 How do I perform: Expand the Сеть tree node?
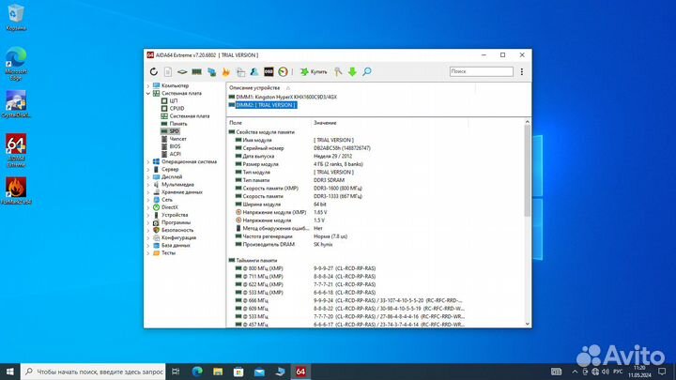[x=148, y=200]
